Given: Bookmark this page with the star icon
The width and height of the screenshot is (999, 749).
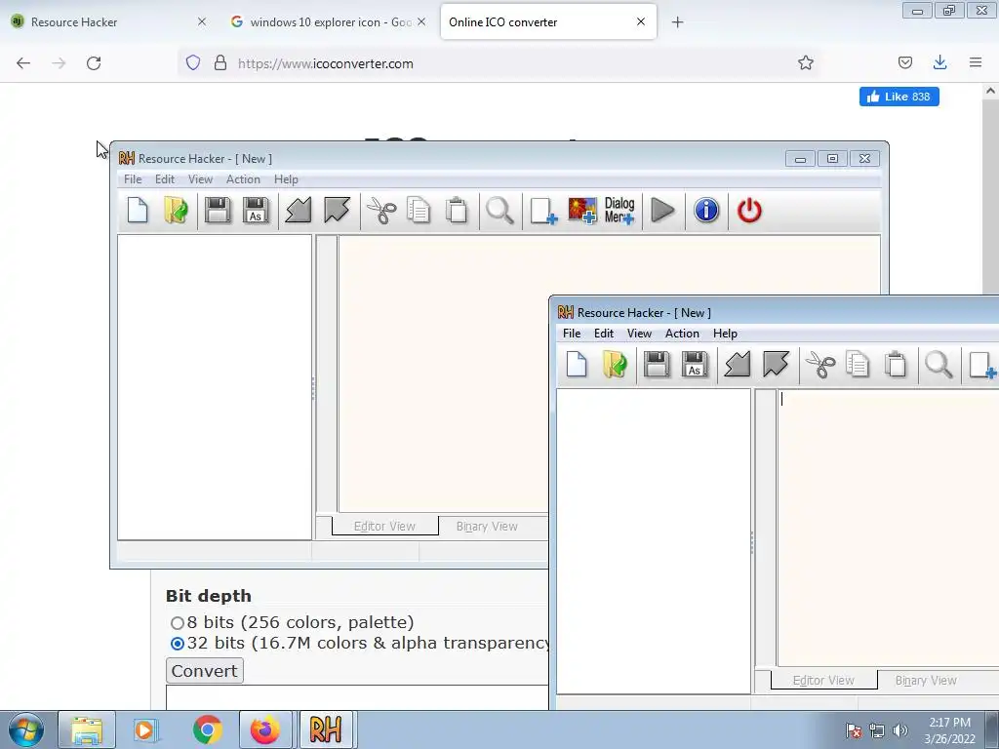Looking at the screenshot, I should (805, 63).
